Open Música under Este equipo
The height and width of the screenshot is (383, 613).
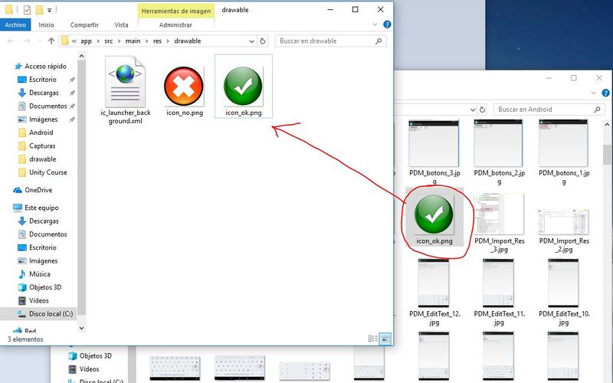point(40,274)
